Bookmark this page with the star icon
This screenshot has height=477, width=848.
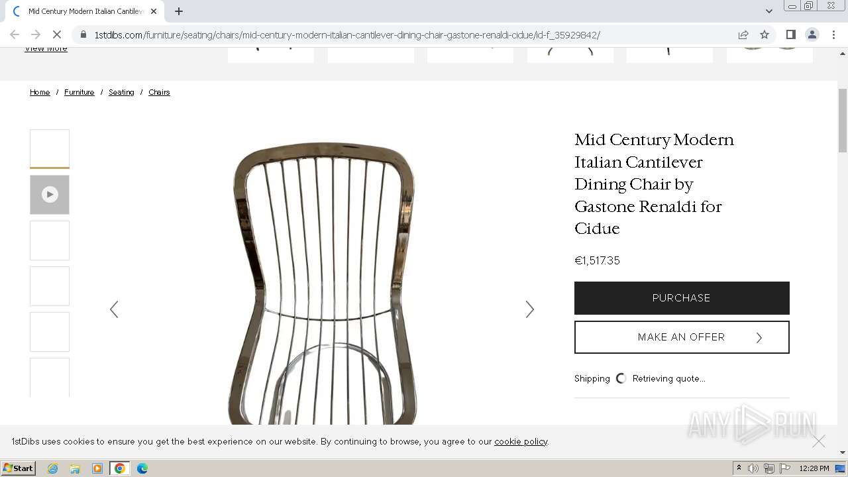(x=765, y=34)
